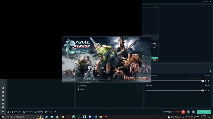The image size is (213, 119).
Task: Expand the system tray hidden icons chevron
Action: coord(186,117)
